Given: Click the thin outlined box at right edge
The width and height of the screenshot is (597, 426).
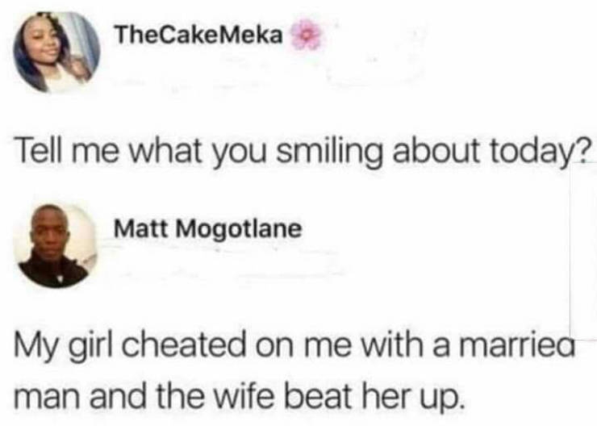Looking at the screenshot, I should point(583,251).
